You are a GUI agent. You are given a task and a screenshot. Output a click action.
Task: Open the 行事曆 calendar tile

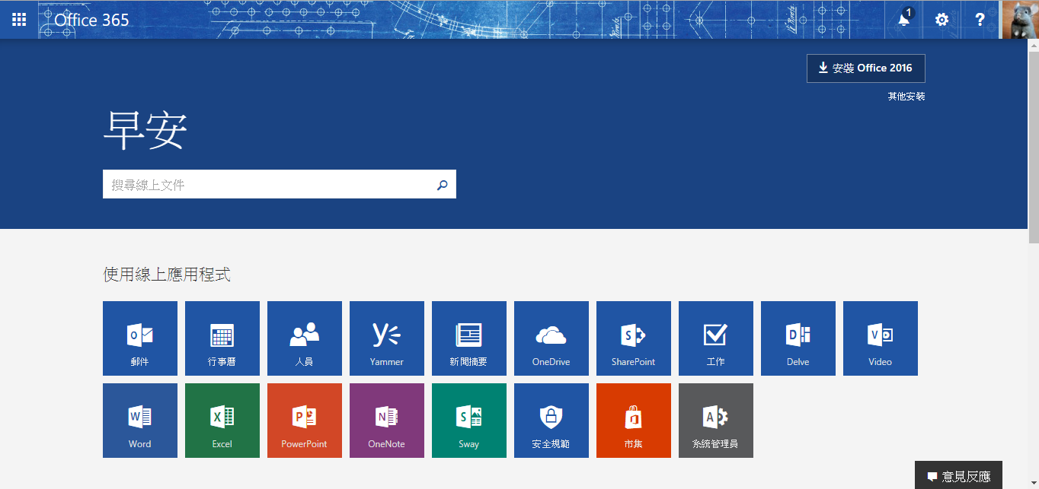(x=222, y=338)
